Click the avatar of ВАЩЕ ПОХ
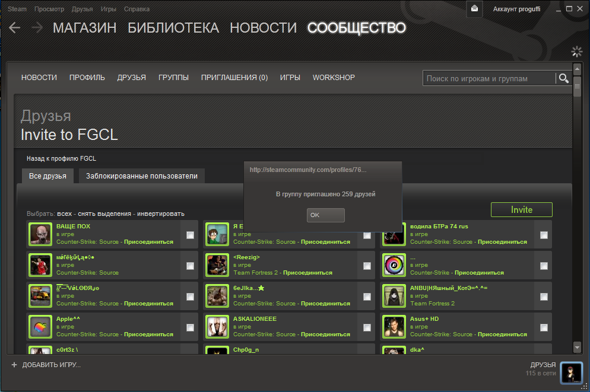The height and width of the screenshot is (392, 590). pyautogui.click(x=40, y=234)
